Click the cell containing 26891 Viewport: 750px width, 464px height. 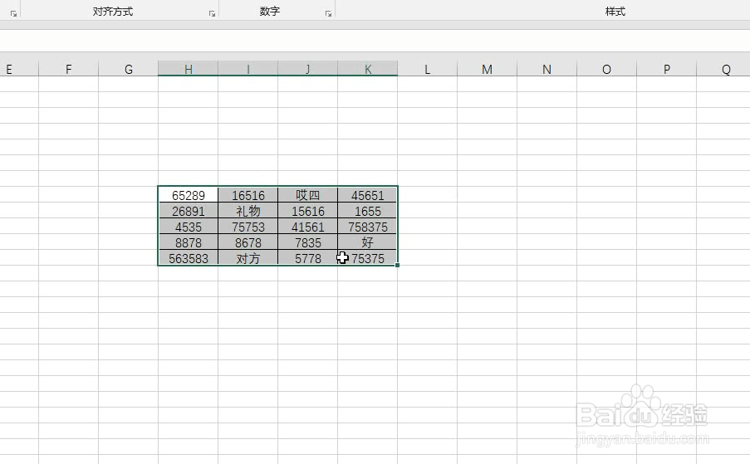click(188, 210)
